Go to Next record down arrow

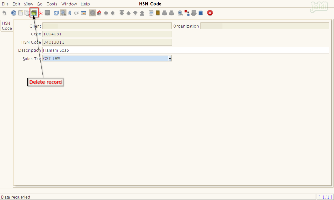135,13
